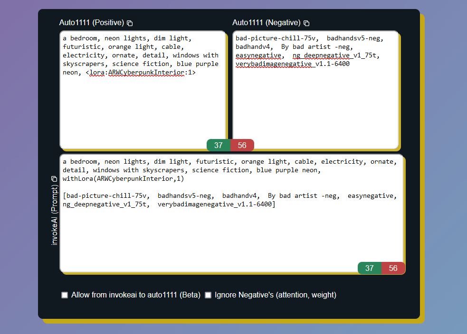Focus the Auto1111 Positive text area

click(143, 90)
